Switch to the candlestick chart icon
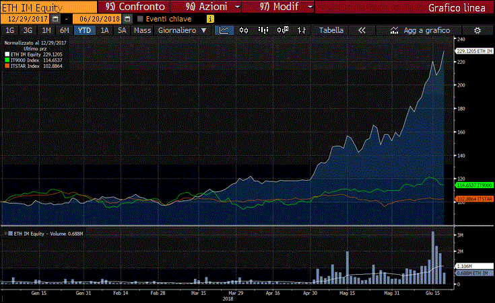The height and width of the screenshot is (303, 495). tap(244, 30)
